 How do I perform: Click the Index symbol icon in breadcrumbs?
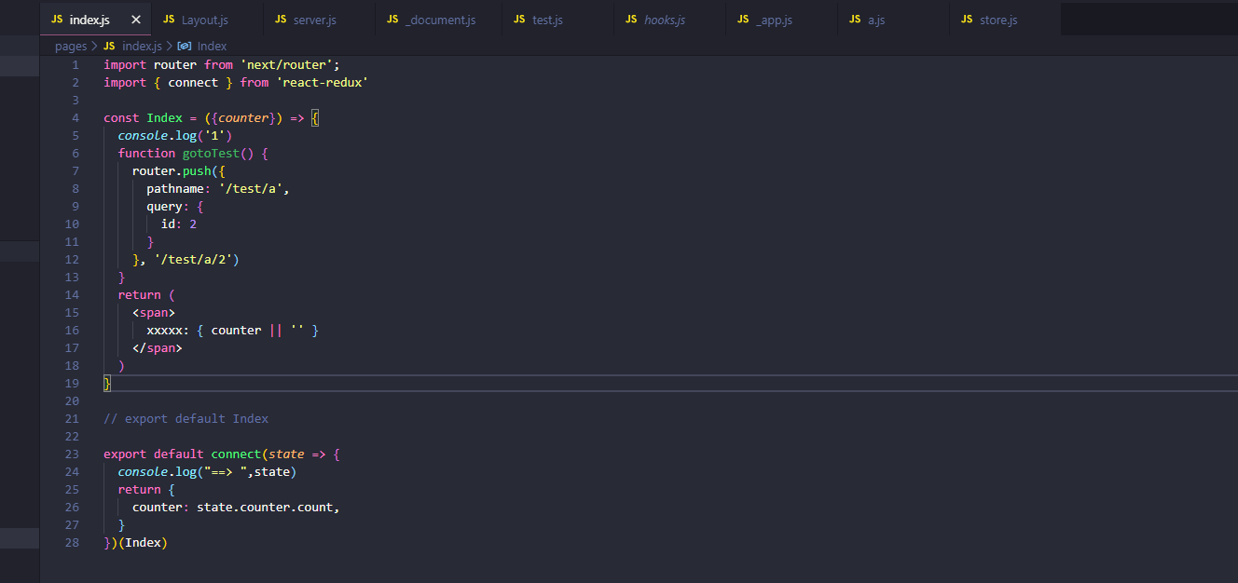click(185, 46)
